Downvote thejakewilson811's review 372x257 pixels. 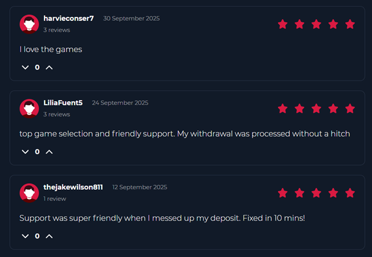pyautogui.click(x=25, y=236)
